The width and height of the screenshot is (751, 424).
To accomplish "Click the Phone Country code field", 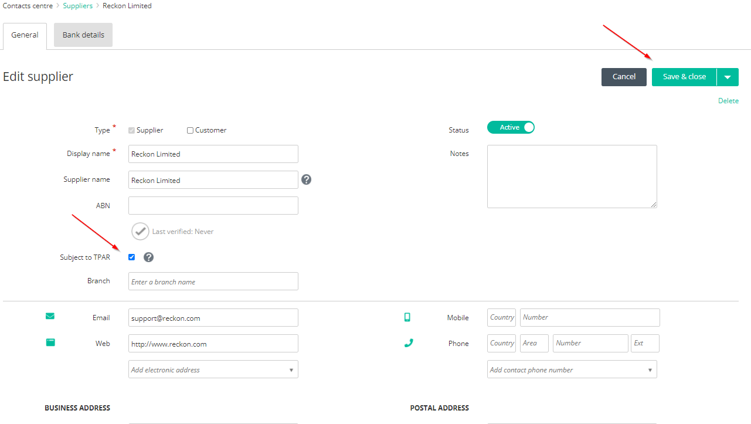I will coord(501,343).
